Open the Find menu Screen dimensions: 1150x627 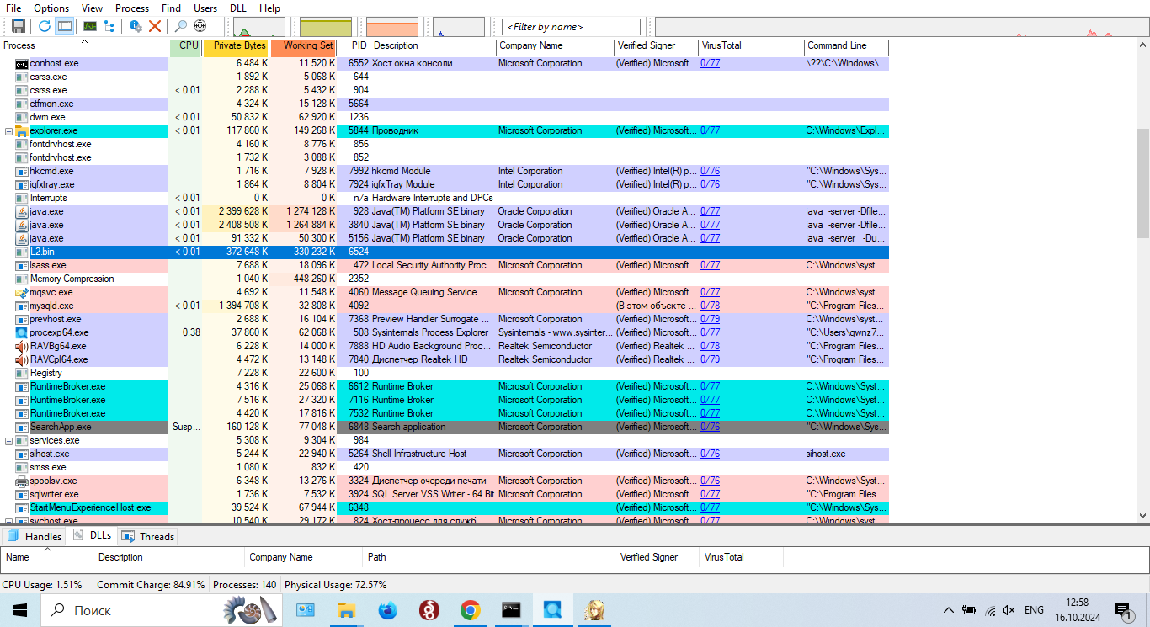pos(171,8)
